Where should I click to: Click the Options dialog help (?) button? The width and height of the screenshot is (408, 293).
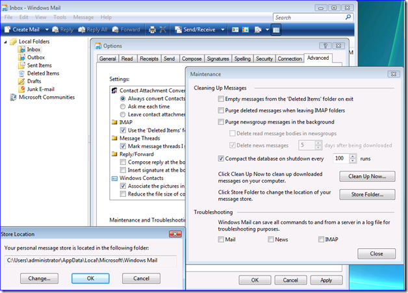click(x=325, y=45)
